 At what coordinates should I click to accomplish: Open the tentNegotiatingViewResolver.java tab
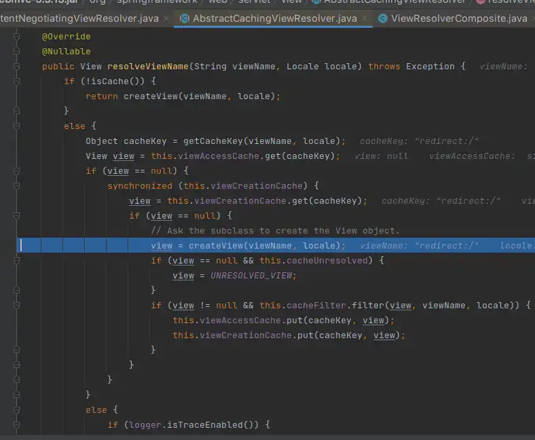click(x=79, y=18)
